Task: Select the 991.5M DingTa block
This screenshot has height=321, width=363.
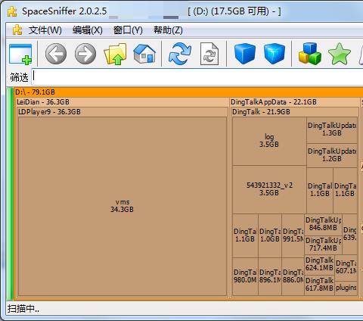Action: tap(293, 235)
